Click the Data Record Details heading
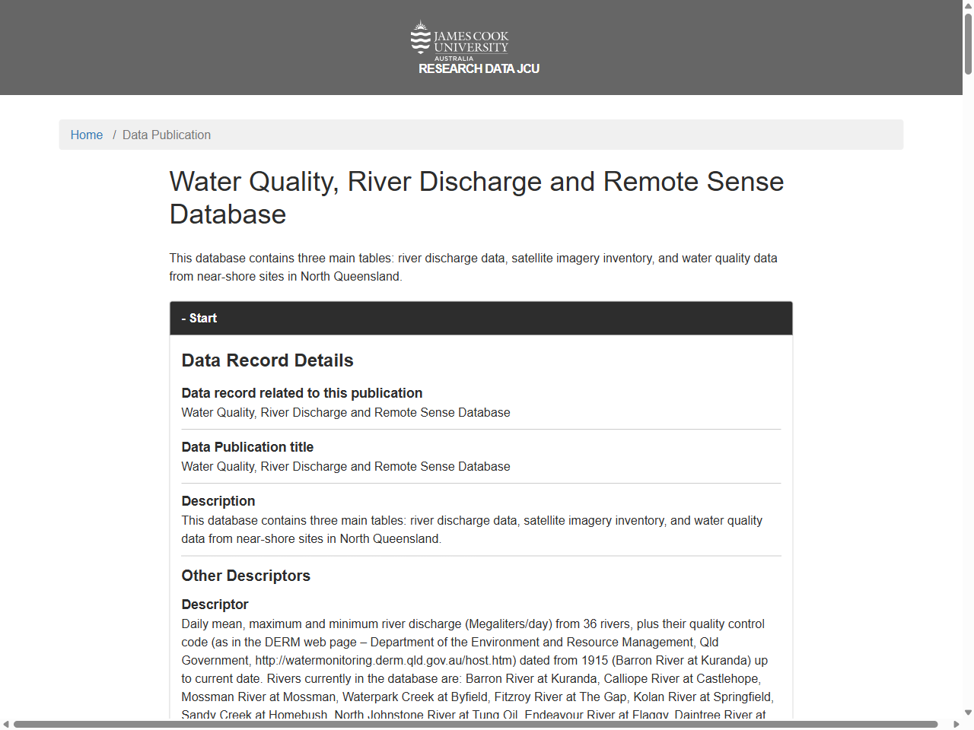 (x=267, y=360)
